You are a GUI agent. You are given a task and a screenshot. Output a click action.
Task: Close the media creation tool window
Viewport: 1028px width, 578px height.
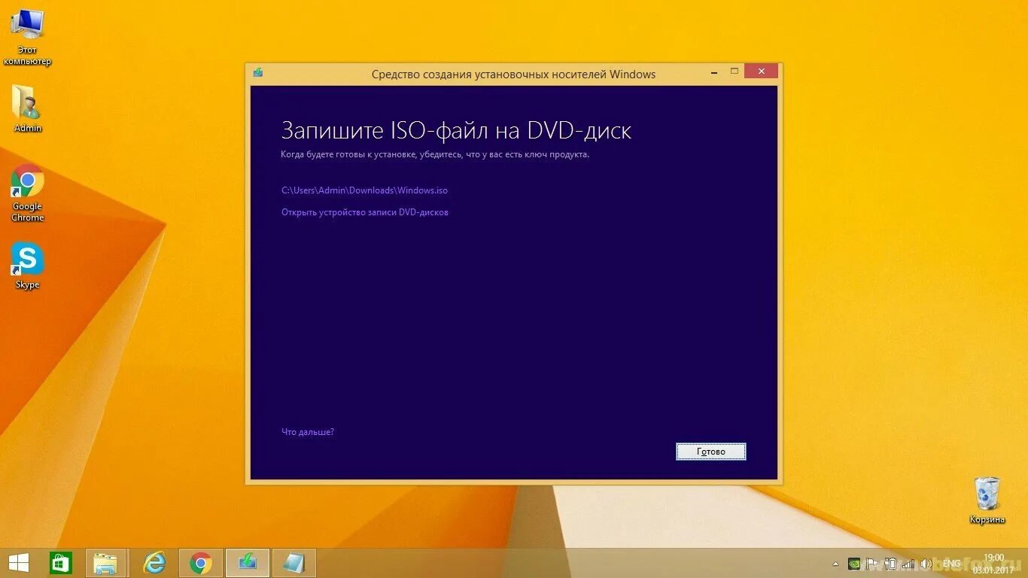click(x=762, y=71)
